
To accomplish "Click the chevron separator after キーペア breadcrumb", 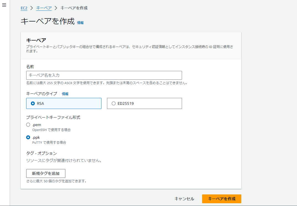I will [x=56, y=8].
